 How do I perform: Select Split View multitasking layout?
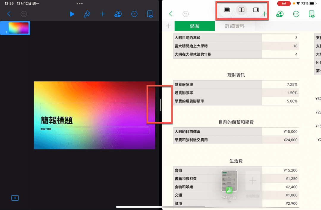pos(241,10)
